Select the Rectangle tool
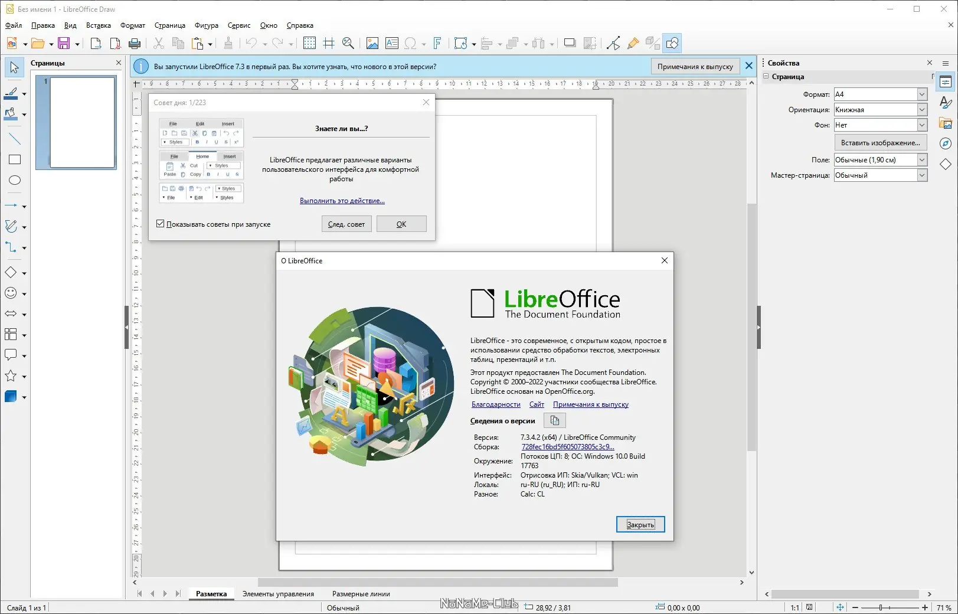 point(14,159)
